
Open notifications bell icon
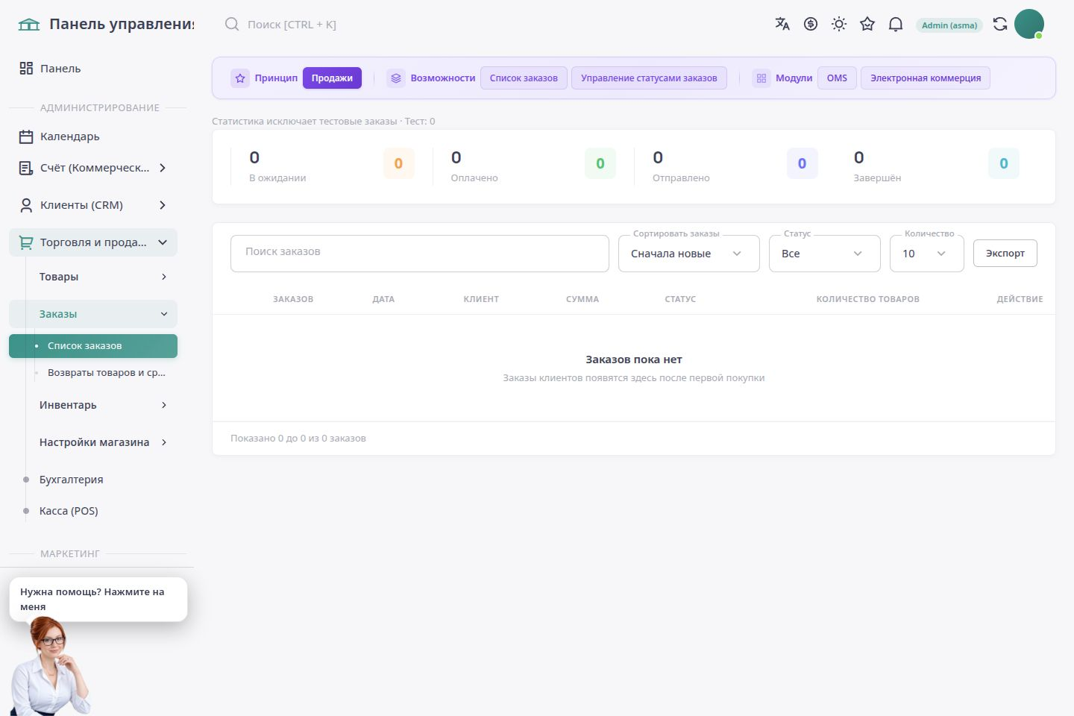coord(896,24)
